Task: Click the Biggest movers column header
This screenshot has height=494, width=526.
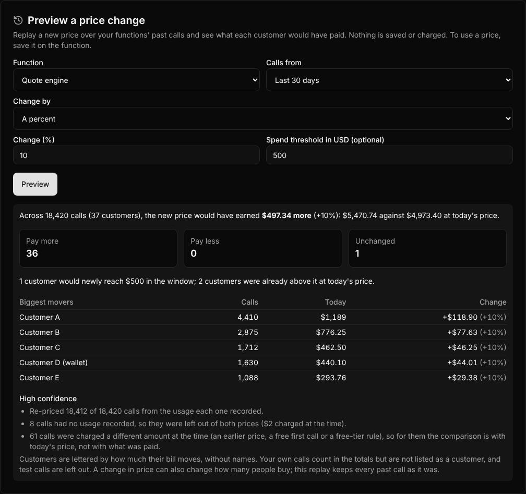Action: pyautogui.click(x=46, y=302)
